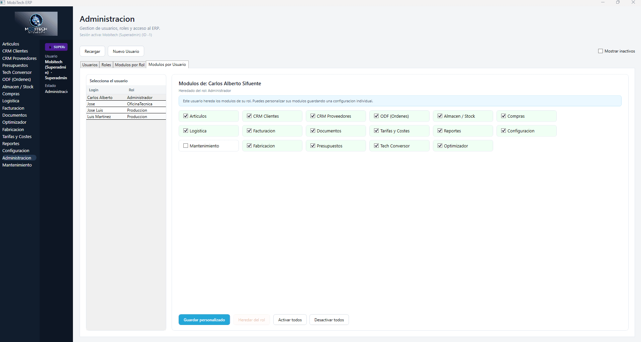Image resolution: width=641 pixels, height=342 pixels.
Task: Switch to the Usuarios tab
Action: (x=90, y=65)
